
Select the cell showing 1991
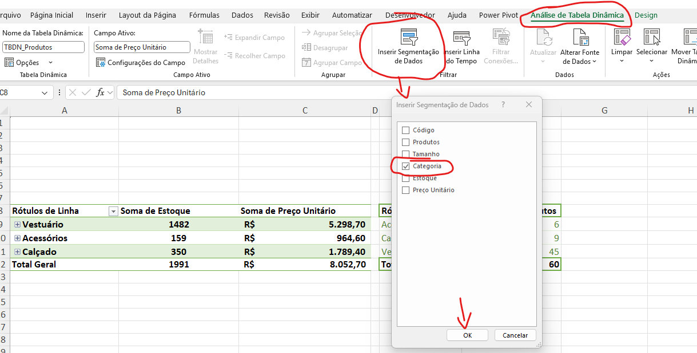179,265
